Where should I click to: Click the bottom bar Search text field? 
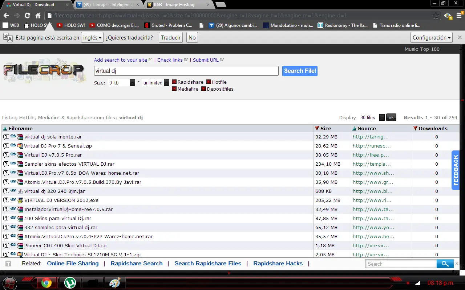pos(401,264)
